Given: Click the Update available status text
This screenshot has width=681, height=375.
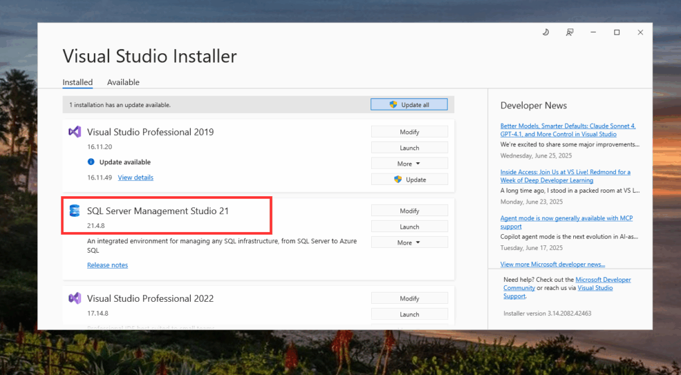Looking at the screenshot, I should pos(125,162).
